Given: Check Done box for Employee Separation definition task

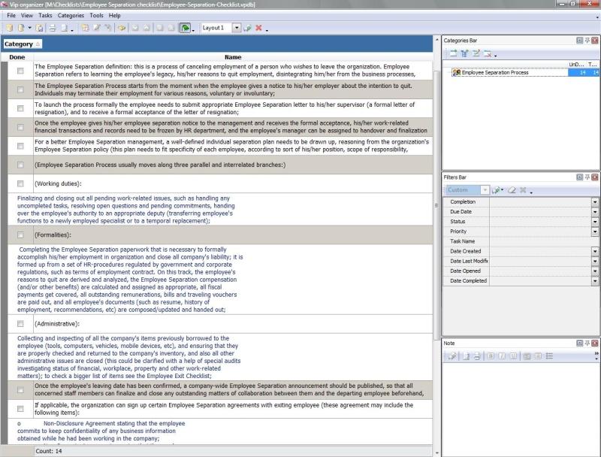Looking at the screenshot, I should pos(20,71).
